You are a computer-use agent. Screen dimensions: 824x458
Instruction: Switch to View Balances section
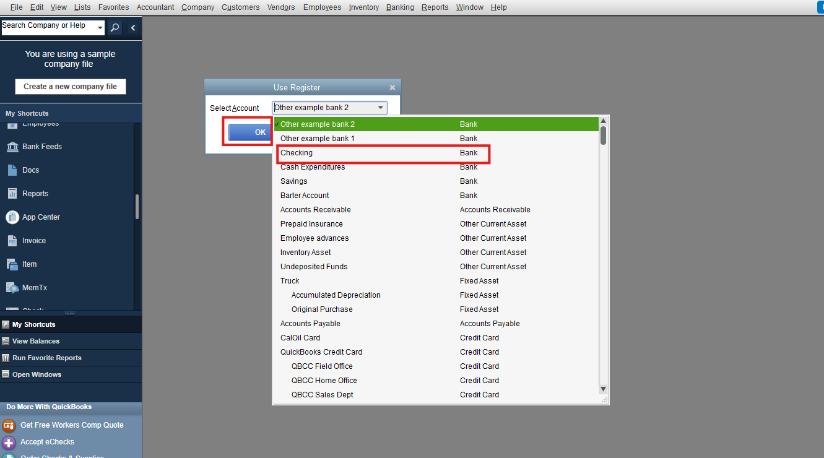point(36,341)
